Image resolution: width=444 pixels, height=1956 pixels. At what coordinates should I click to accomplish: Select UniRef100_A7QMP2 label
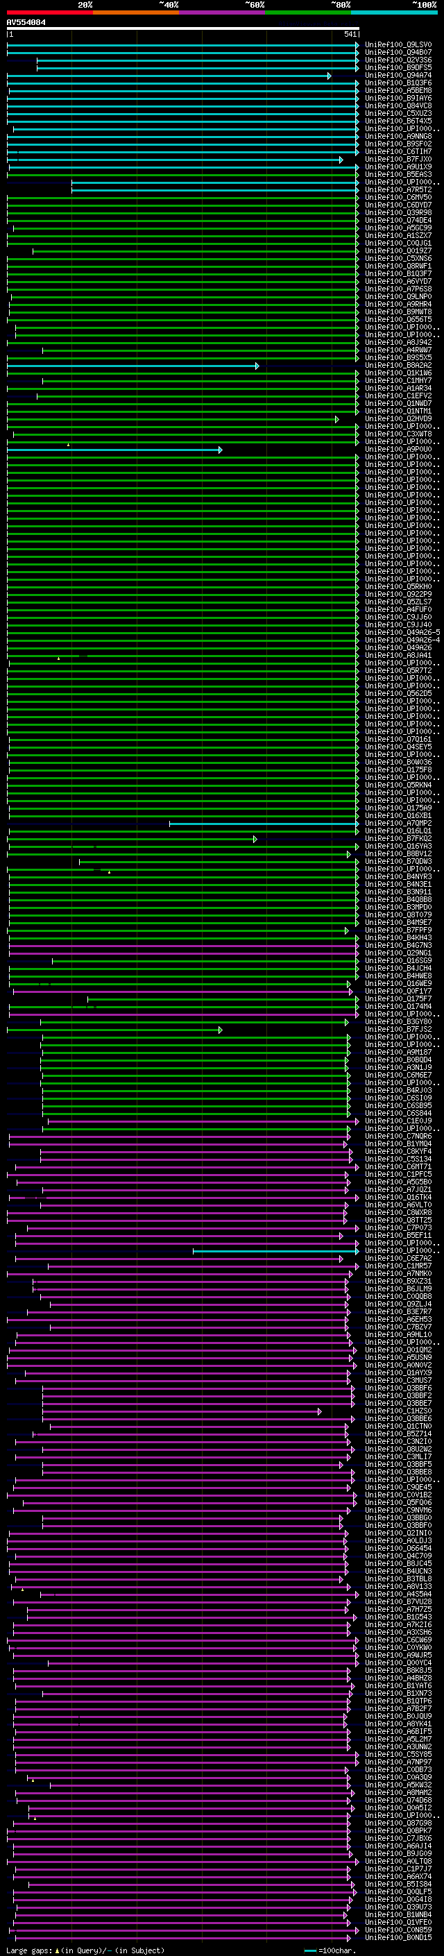[x=398, y=823]
